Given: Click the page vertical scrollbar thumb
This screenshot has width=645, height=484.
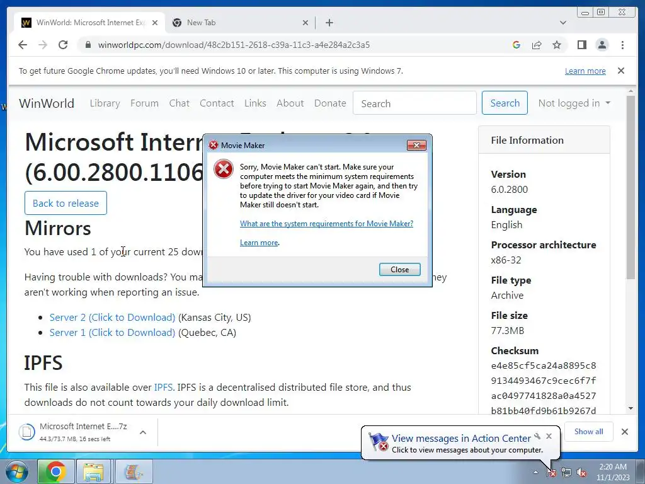Looking at the screenshot, I should 631,187.
